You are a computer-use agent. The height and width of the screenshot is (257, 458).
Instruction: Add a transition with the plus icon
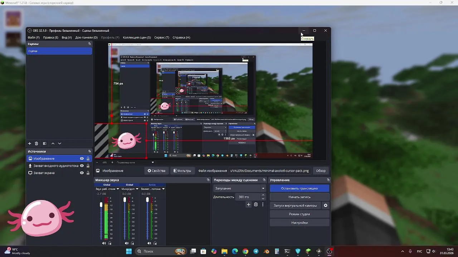249,205
